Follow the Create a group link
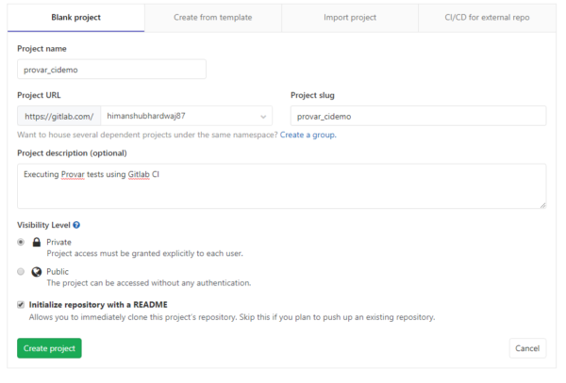Image resolution: width=566 pixels, height=383 pixels. coord(308,135)
